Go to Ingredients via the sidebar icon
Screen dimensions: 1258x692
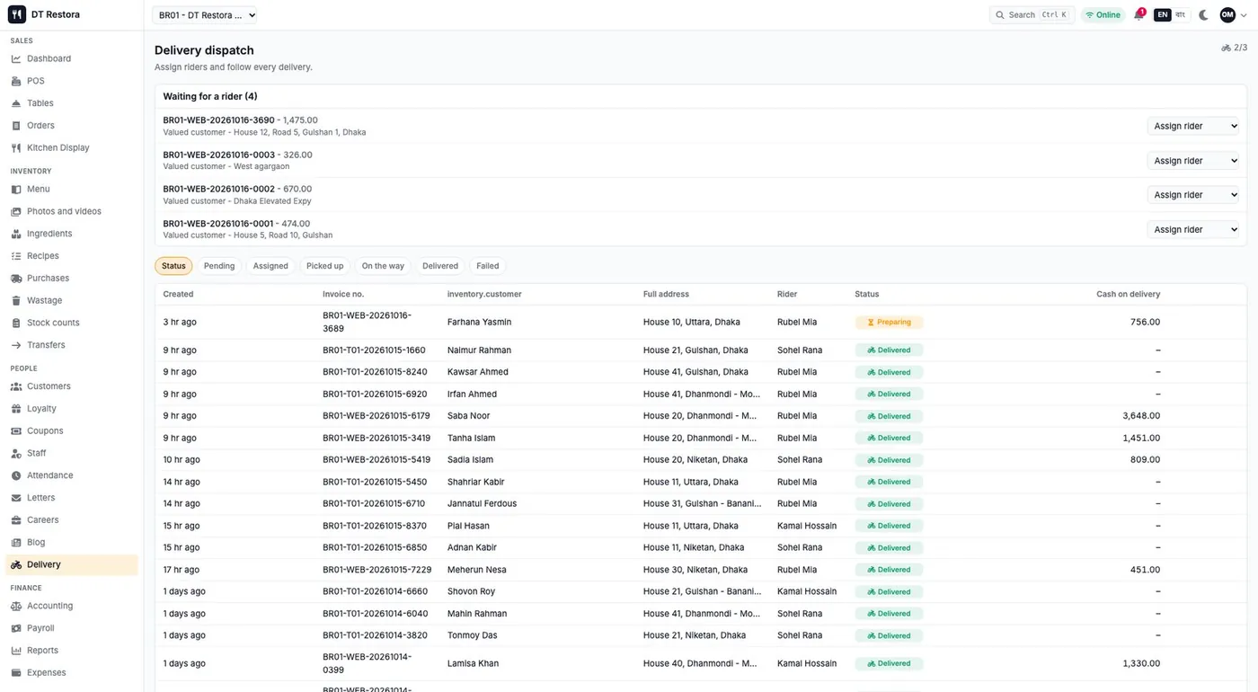(x=16, y=234)
